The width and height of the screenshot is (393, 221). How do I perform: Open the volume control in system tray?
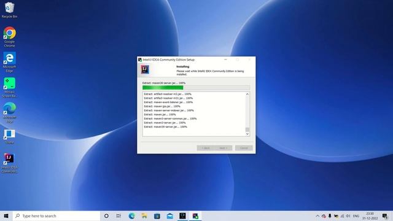pyautogui.click(x=348, y=215)
